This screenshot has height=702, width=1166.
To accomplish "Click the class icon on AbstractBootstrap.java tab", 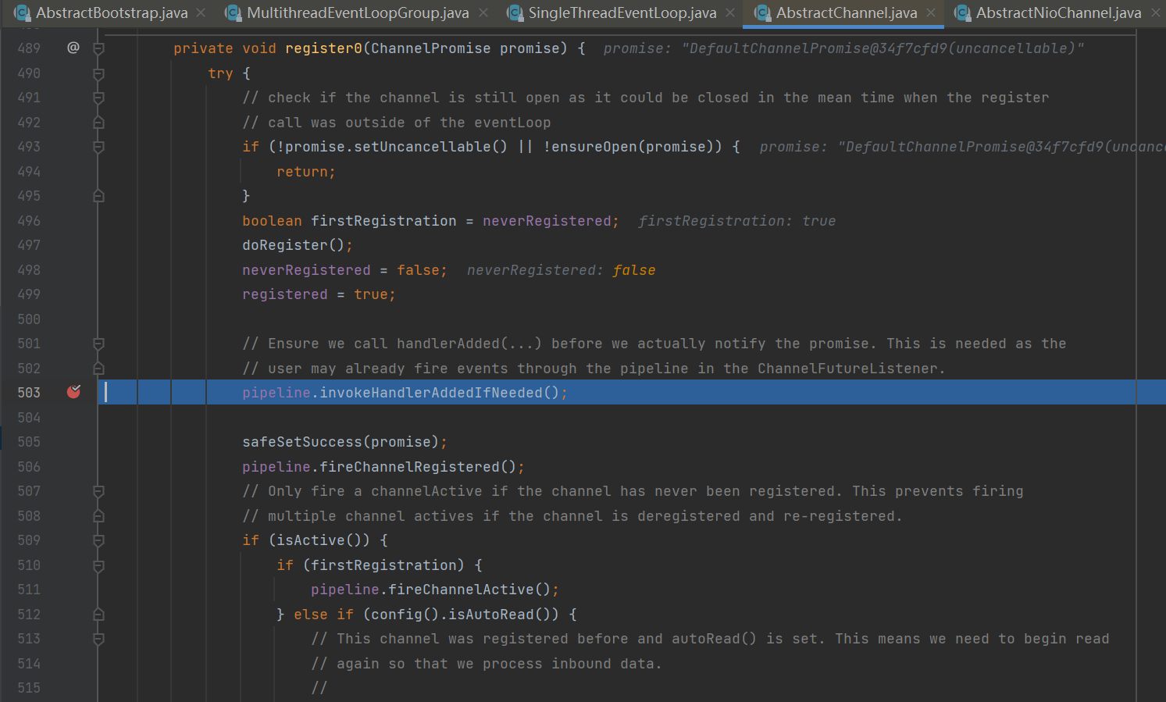I will point(22,12).
